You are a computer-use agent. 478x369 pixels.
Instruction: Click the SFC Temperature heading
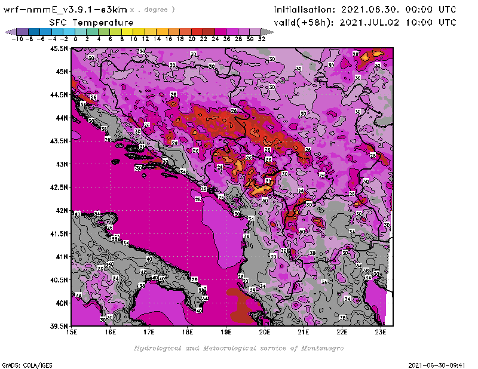click(x=91, y=23)
